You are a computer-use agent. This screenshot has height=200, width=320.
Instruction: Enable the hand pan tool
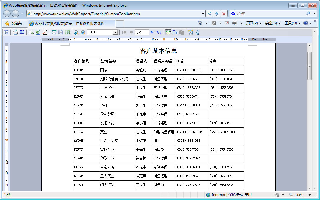(168, 32)
